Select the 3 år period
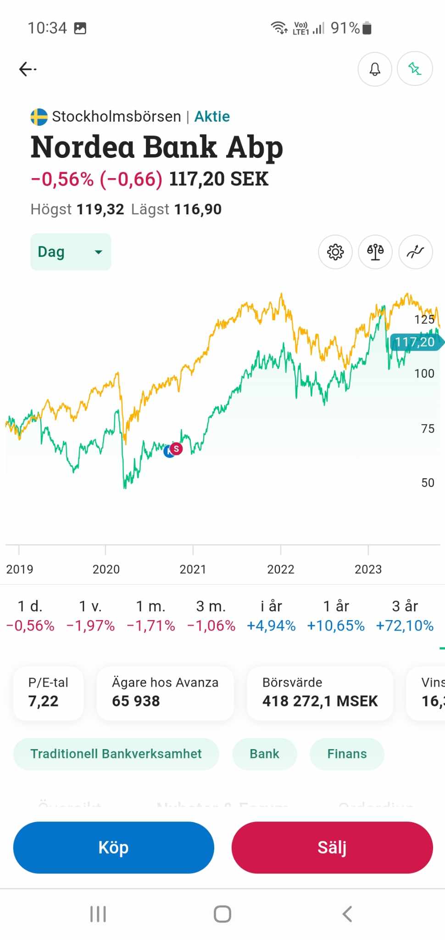 (405, 615)
